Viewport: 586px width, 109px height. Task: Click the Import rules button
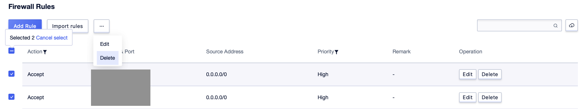click(68, 26)
